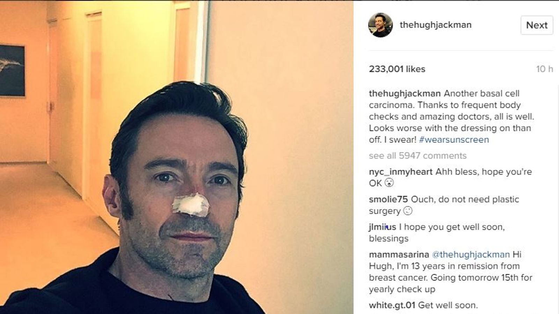Open jlmiius commenter profile

(383, 227)
